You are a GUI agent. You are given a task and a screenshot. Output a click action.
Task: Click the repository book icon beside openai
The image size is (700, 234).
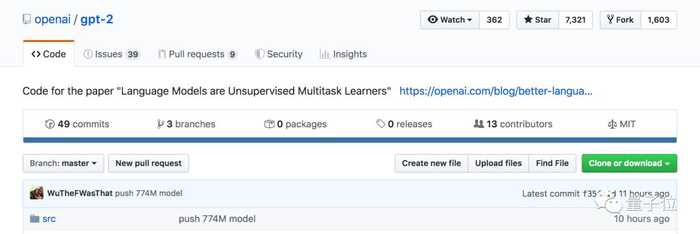pos(27,19)
